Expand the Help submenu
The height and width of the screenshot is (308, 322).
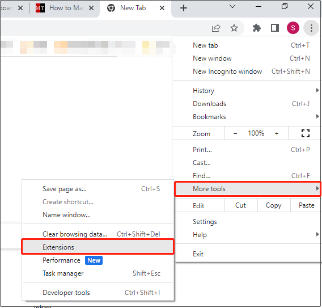[247, 235]
